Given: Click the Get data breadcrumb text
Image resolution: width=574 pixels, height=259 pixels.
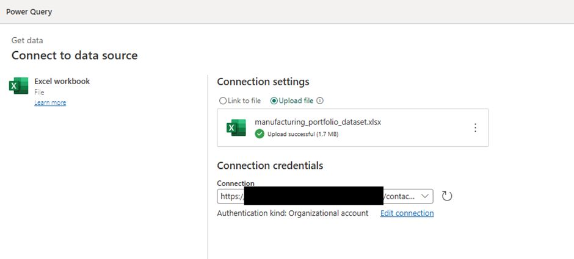Looking at the screenshot, I should click(x=27, y=40).
